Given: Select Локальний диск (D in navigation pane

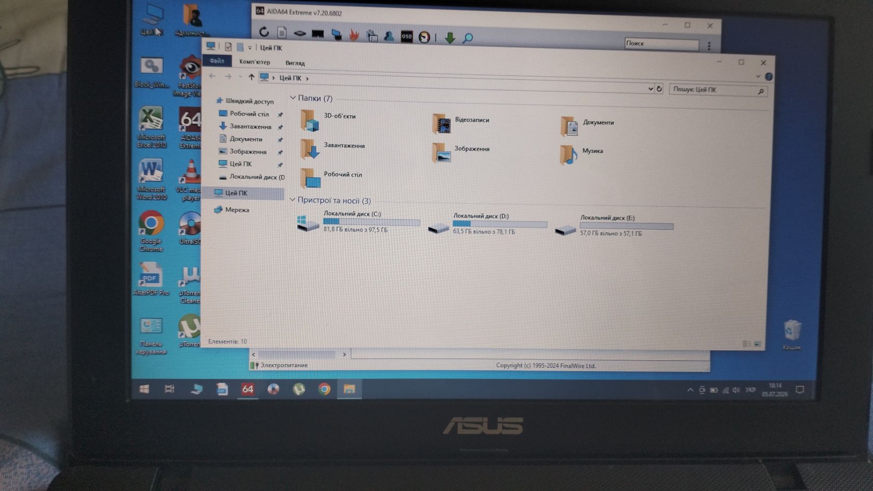Looking at the screenshot, I should point(252,177).
